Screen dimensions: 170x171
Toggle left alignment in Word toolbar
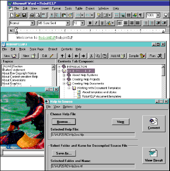click(120, 23)
